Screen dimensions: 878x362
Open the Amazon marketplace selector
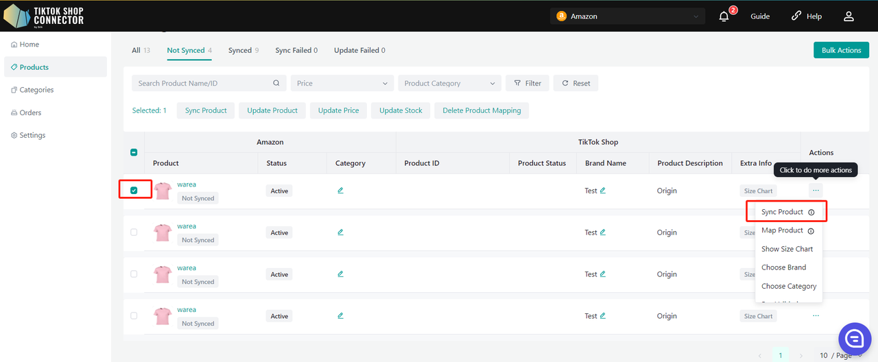pyautogui.click(x=628, y=16)
